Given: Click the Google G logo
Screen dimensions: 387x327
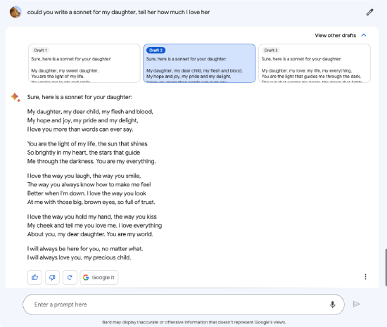Looking at the screenshot, I should point(86,278).
